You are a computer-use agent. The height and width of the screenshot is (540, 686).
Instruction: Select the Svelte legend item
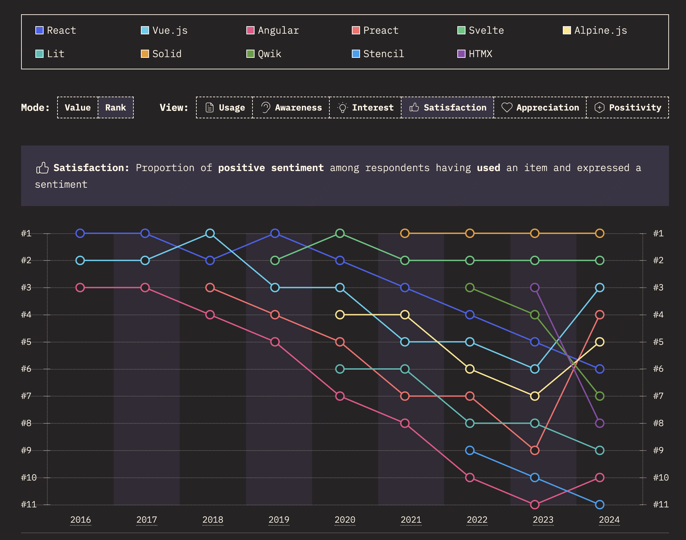pyautogui.click(x=486, y=31)
